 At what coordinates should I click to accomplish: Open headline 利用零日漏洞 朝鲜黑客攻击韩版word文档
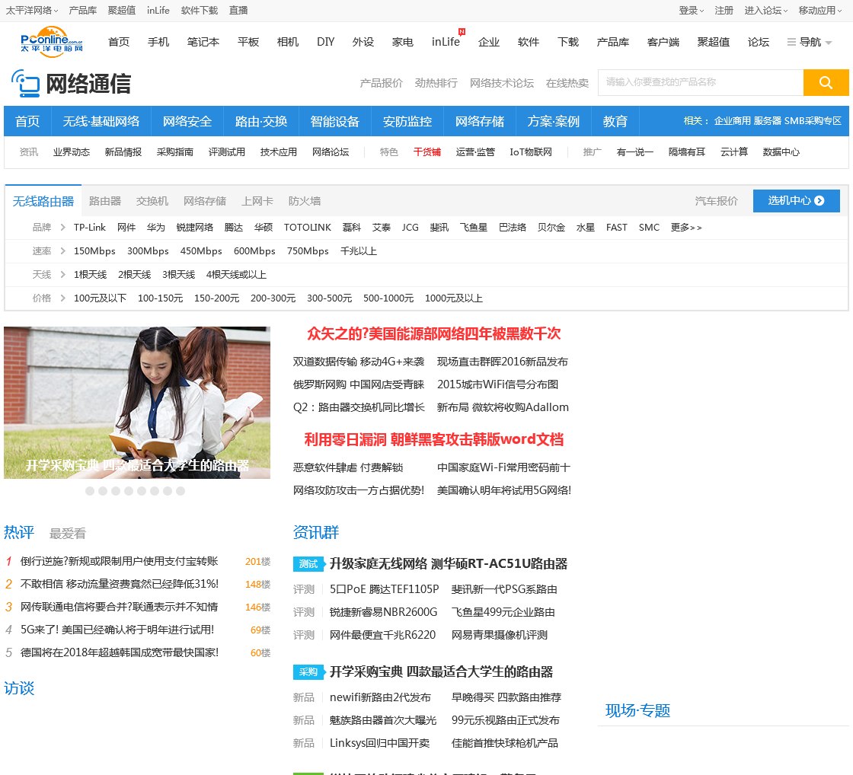tap(433, 439)
